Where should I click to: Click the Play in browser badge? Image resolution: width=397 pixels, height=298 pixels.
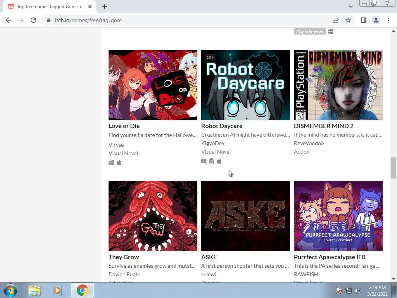coord(310,31)
